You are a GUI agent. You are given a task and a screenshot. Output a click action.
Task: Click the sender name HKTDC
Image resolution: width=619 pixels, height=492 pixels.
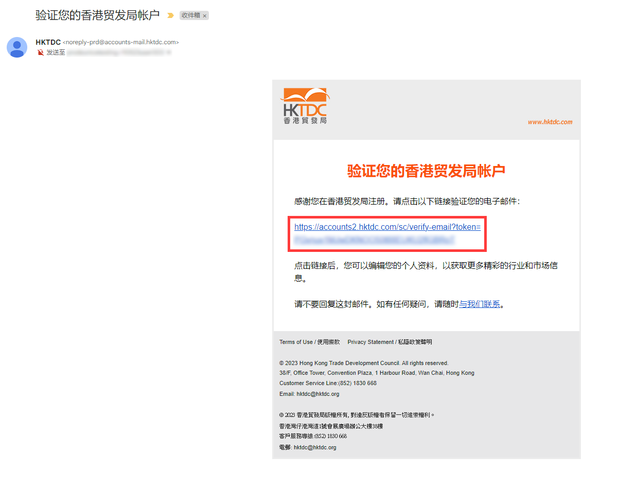coord(48,42)
